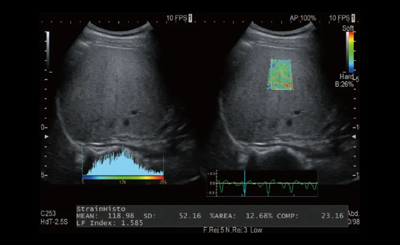Click the '%AREA: 12.68%' value
Image resolution: width=400 pixels, height=245 pixels.
click(241, 216)
